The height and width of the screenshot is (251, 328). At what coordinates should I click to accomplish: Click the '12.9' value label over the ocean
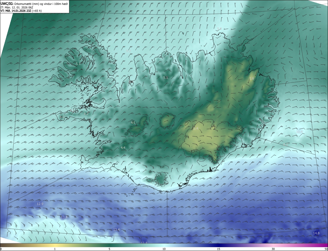[40, 204]
